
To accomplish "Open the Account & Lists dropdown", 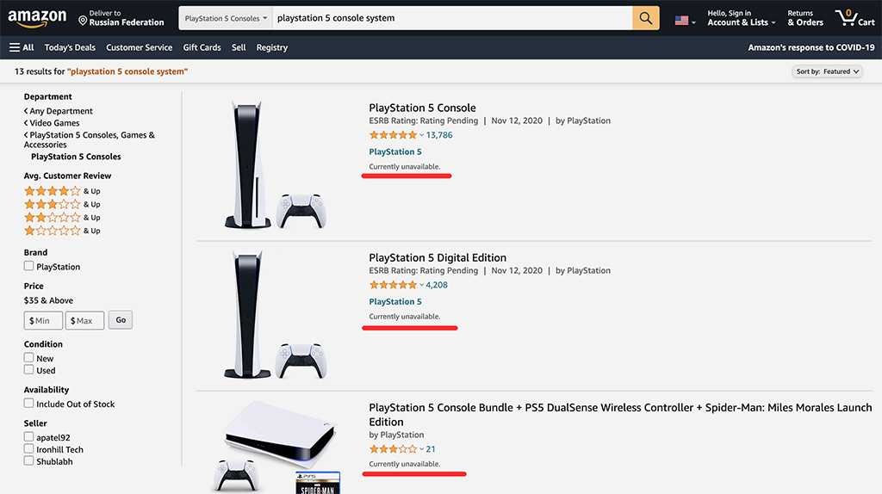I will tap(741, 18).
